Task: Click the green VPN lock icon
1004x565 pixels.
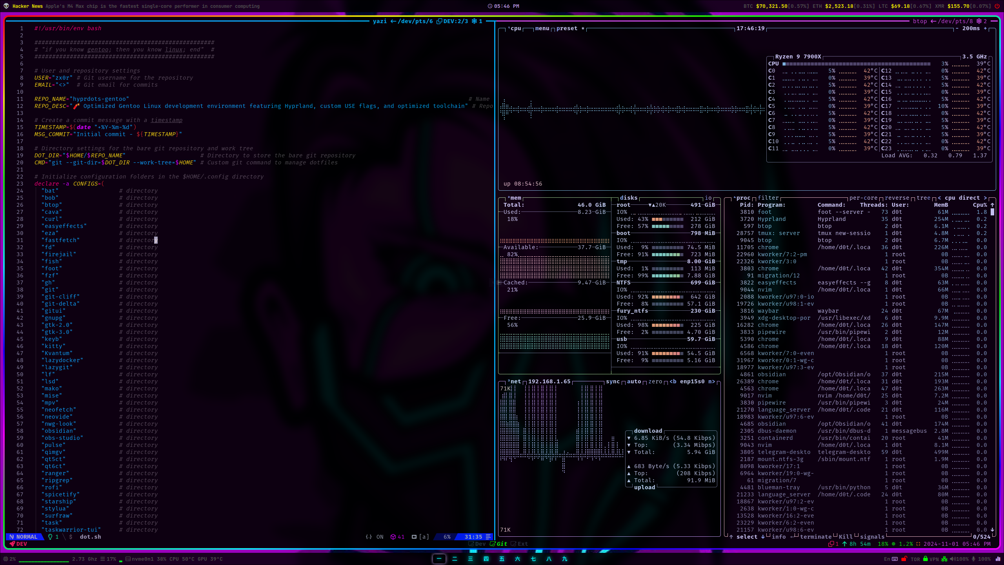Action: pos(925,559)
